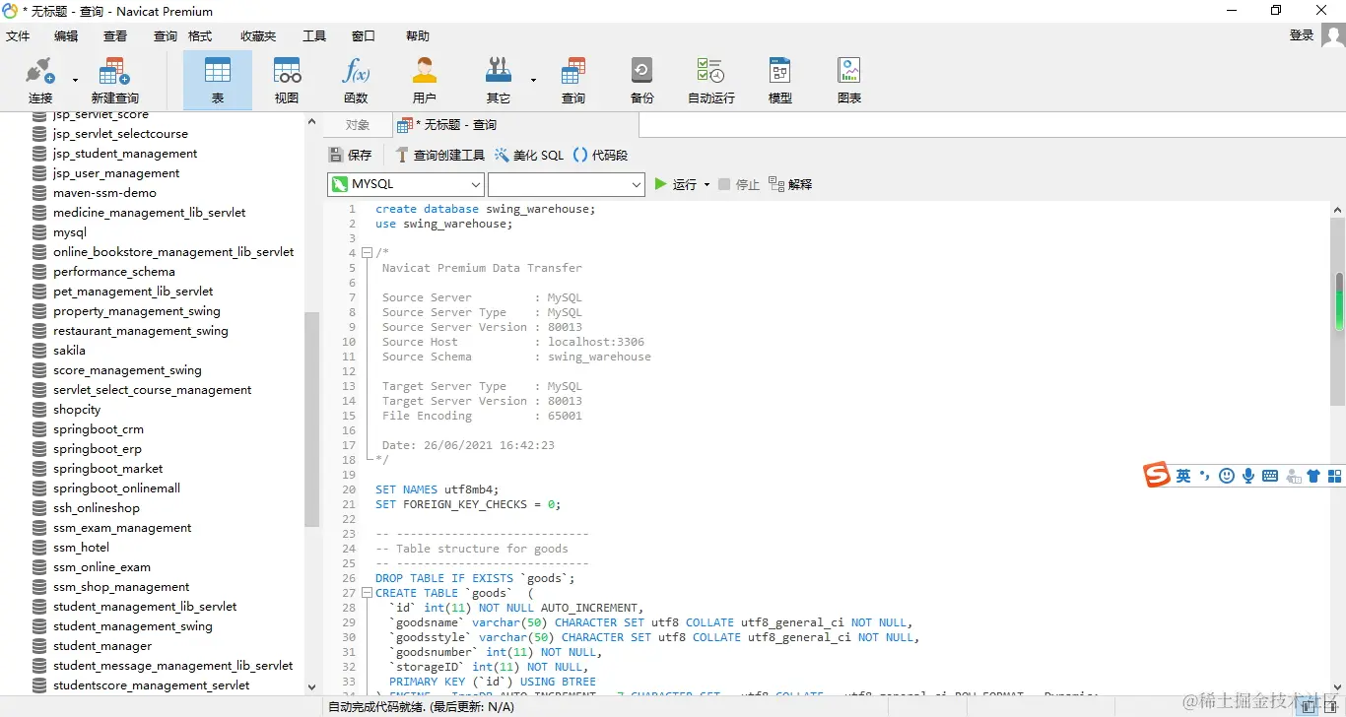Screen dimensions: 1346x717
Task: Open the 用户 (User) toolbar icon
Action: 425,80
